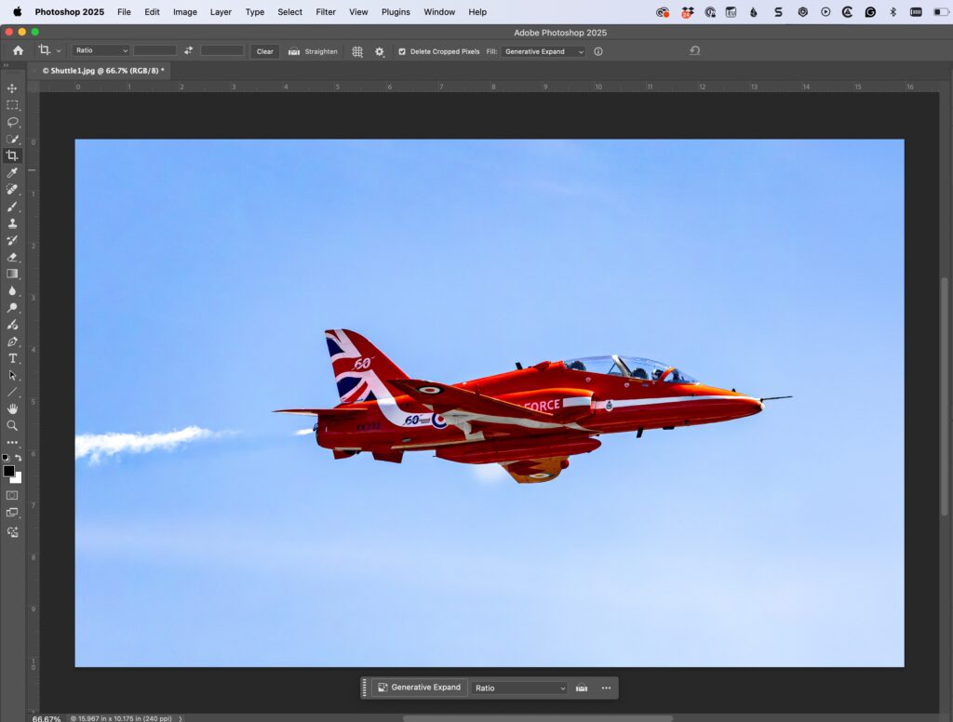Open the Apple menu
The width and height of the screenshot is (953, 722).
(x=17, y=12)
